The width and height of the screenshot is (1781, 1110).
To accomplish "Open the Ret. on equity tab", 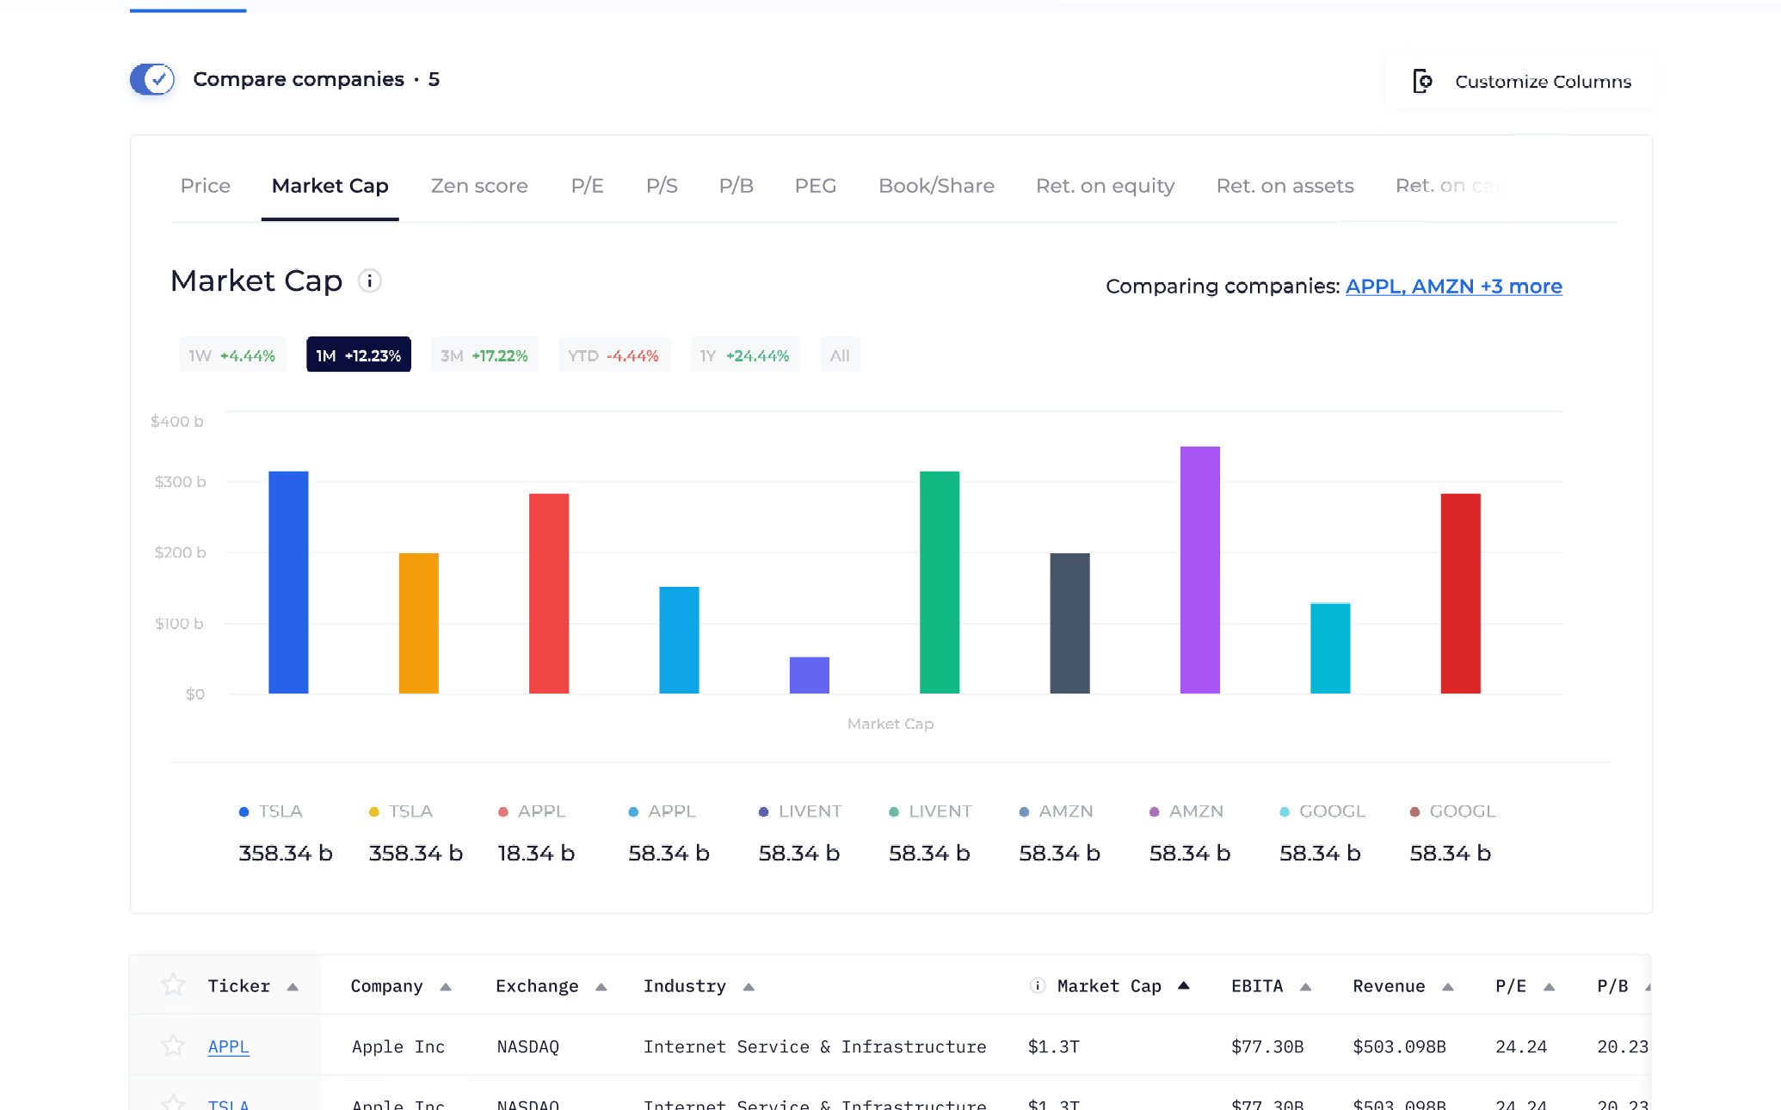I will pyautogui.click(x=1105, y=186).
